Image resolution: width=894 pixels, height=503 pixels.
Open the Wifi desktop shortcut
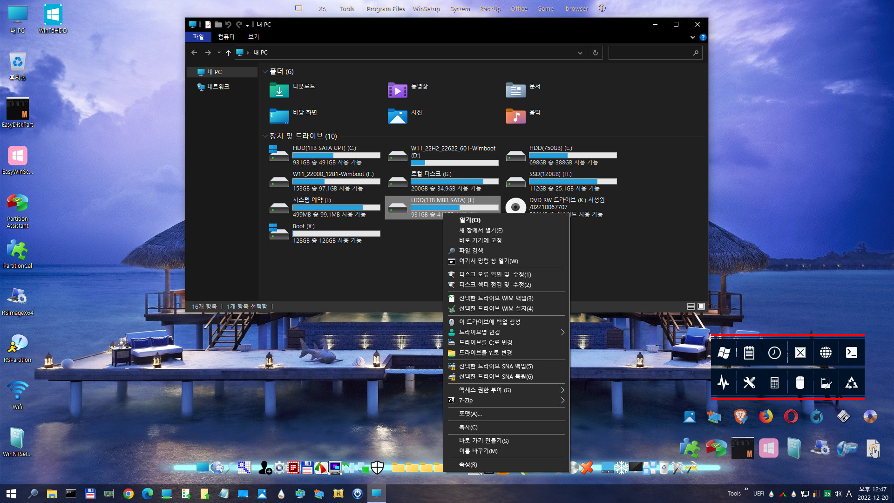click(x=17, y=395)
